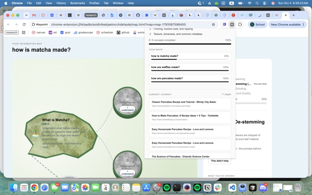Viewport: 312px width, 195px height.
Task: Open Notion from the Dock
Action: 207,187
